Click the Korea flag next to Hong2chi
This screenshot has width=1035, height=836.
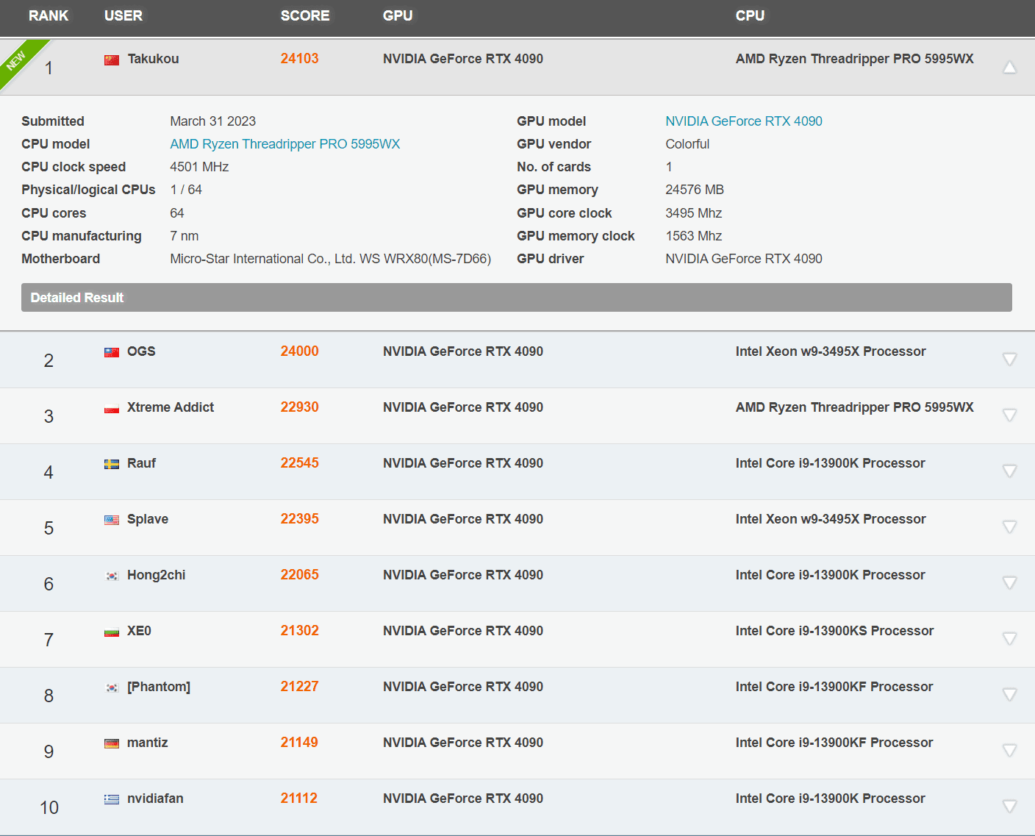pyautogui.click(x=112, y=576)
